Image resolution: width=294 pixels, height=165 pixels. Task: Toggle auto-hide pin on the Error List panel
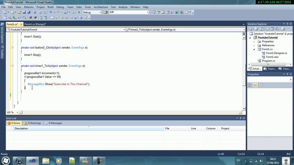click(x=240, y=118)
